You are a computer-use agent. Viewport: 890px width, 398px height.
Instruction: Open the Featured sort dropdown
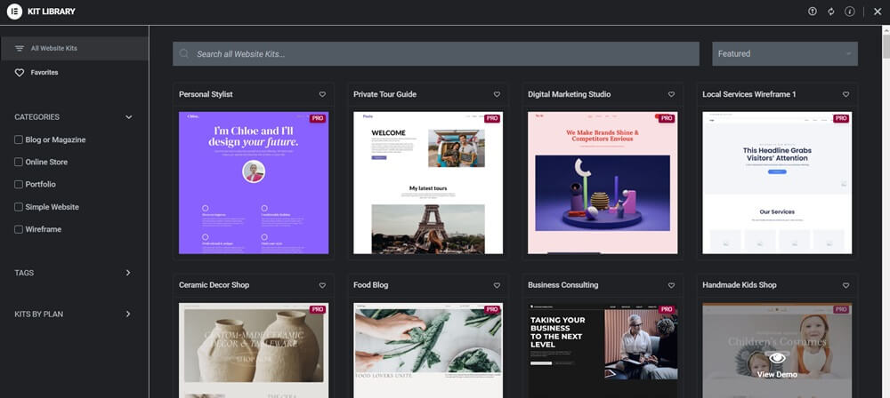click(x=784, y=53)
